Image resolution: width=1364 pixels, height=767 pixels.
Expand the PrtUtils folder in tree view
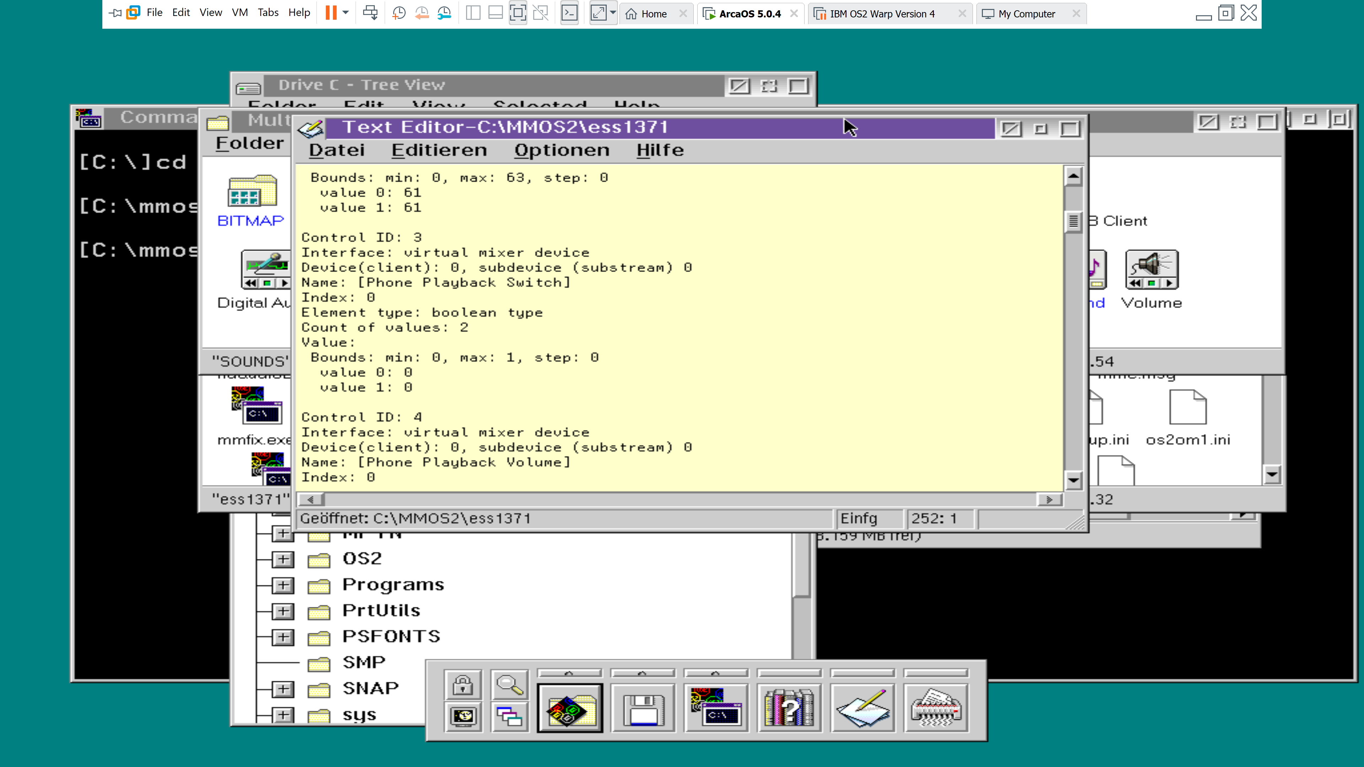[x=283, y=611]
